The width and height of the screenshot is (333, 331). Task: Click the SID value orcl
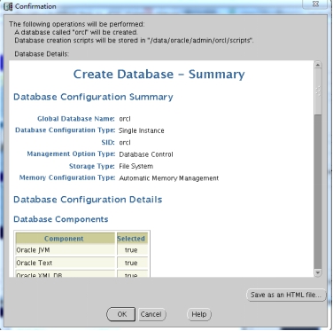point(125,143)
